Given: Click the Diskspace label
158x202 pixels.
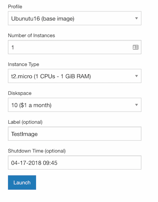Looking at the screenshot, I should 20,93.
